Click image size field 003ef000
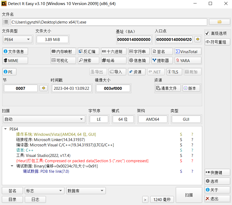 point(113,88)
